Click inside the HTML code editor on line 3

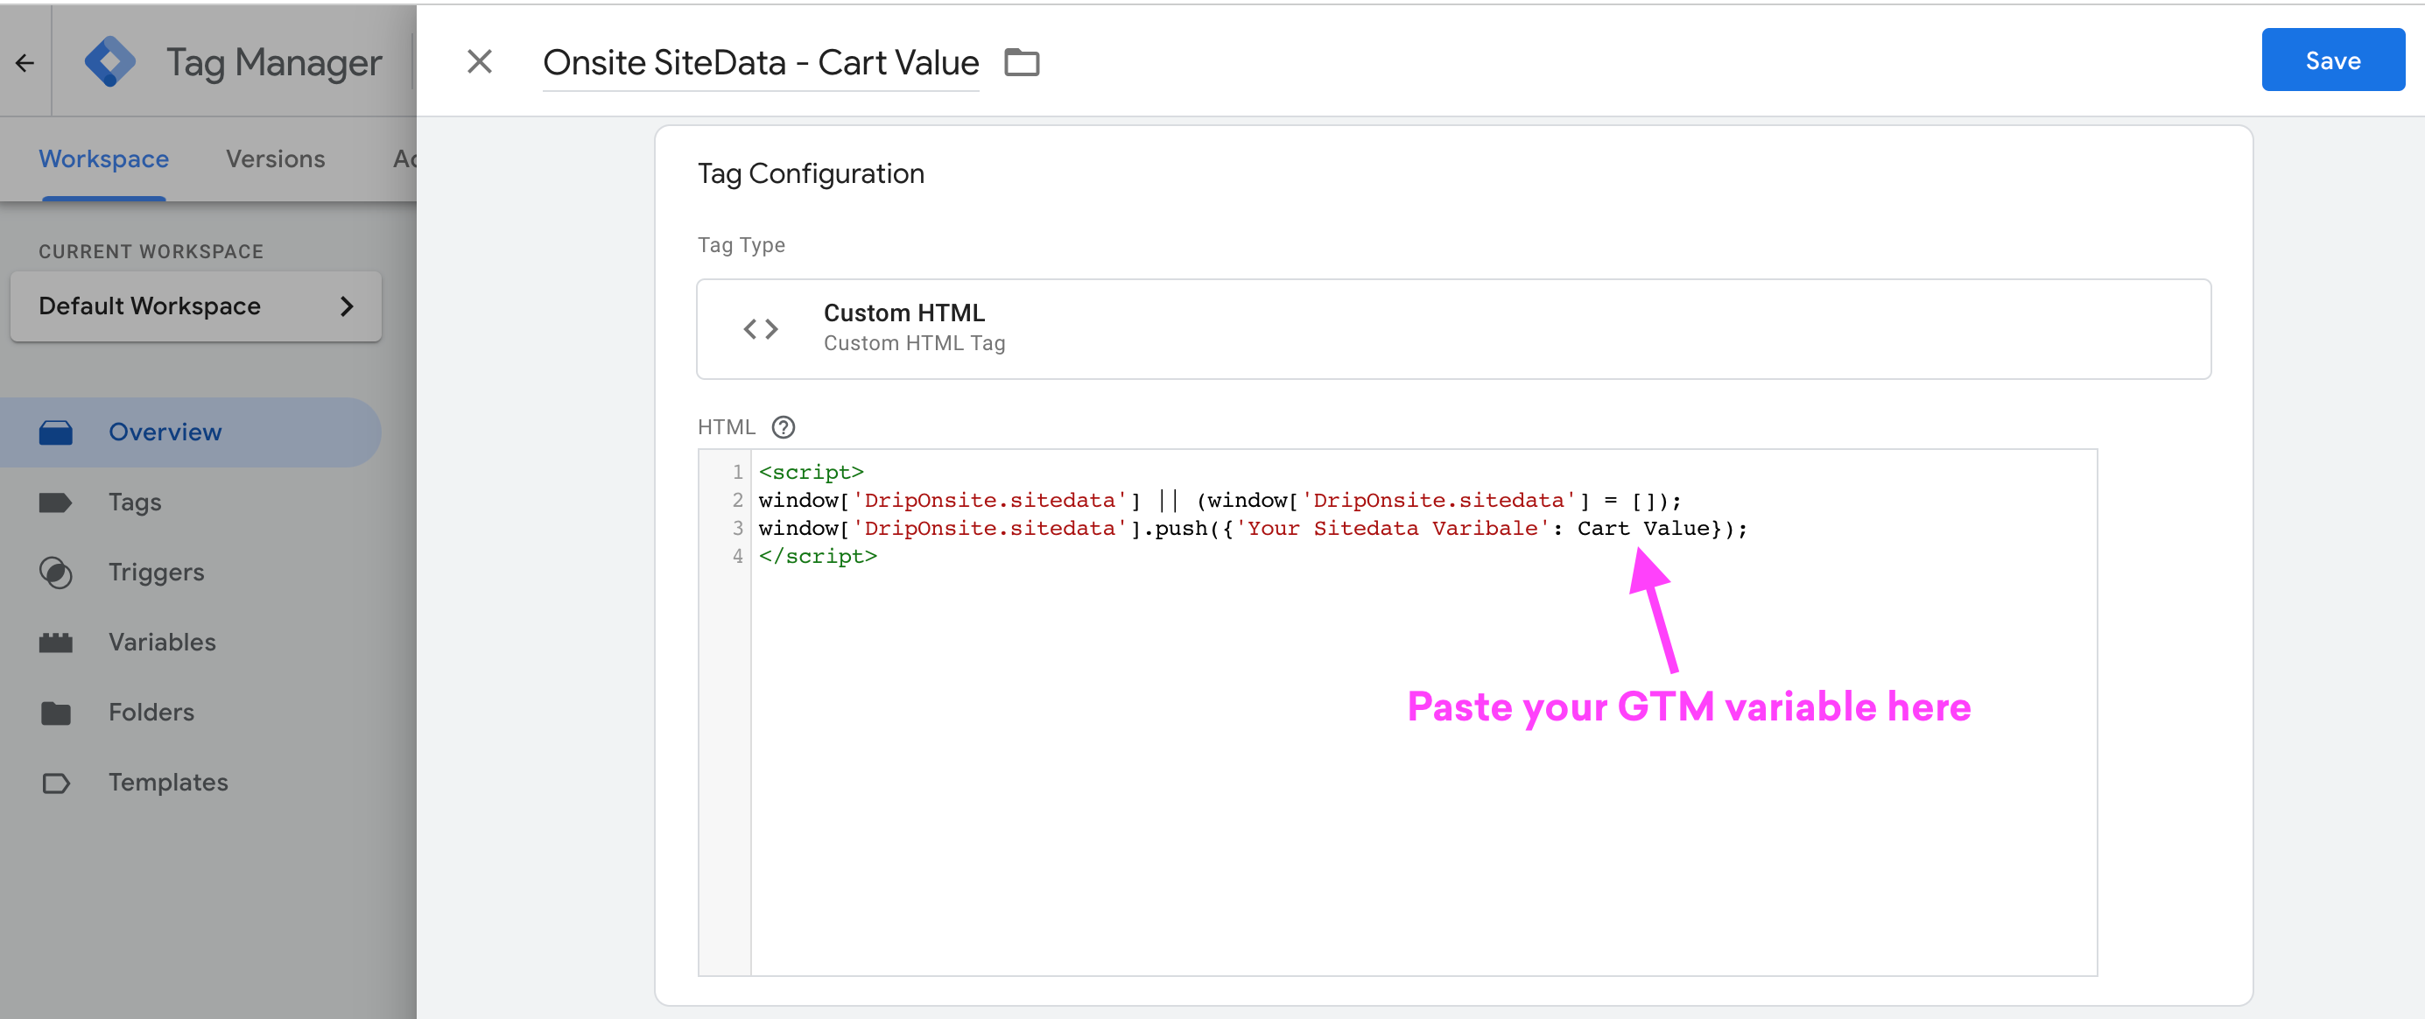coord(1252,529)
